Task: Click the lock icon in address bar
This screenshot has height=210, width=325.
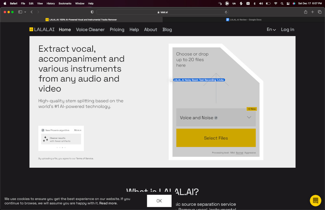Action: point(158,12)
